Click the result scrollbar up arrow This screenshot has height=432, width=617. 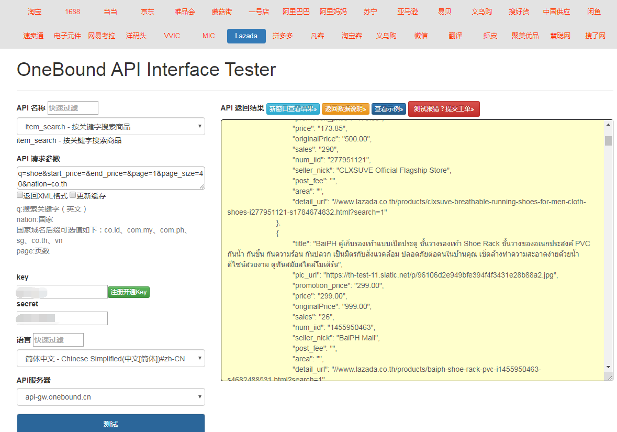click(608, 125)
